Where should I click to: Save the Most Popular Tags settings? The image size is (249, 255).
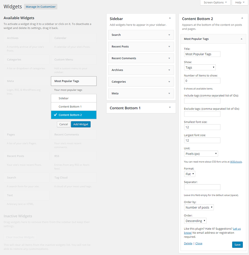[237, 244]
